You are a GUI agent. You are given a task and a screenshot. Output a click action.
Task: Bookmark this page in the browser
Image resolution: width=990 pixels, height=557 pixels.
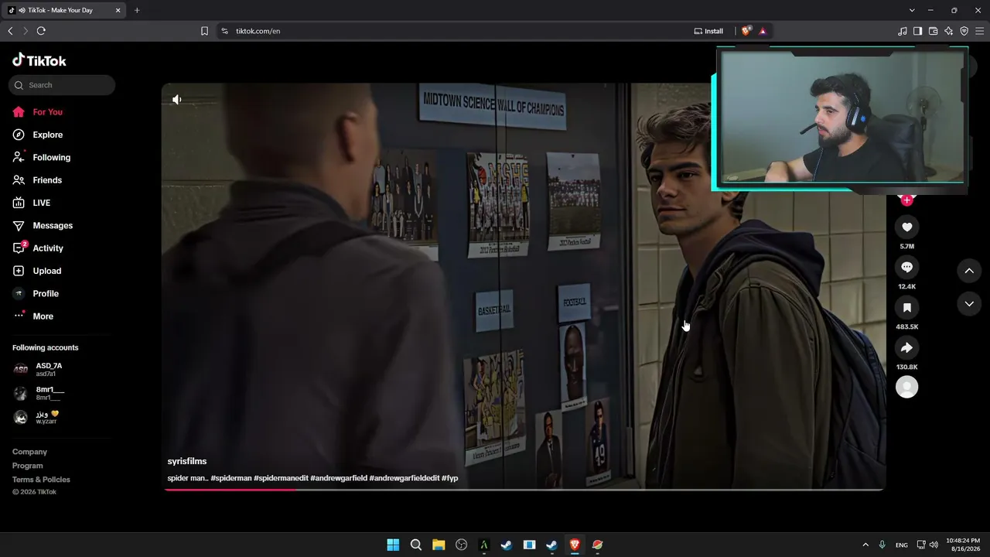tap(204, 31)
